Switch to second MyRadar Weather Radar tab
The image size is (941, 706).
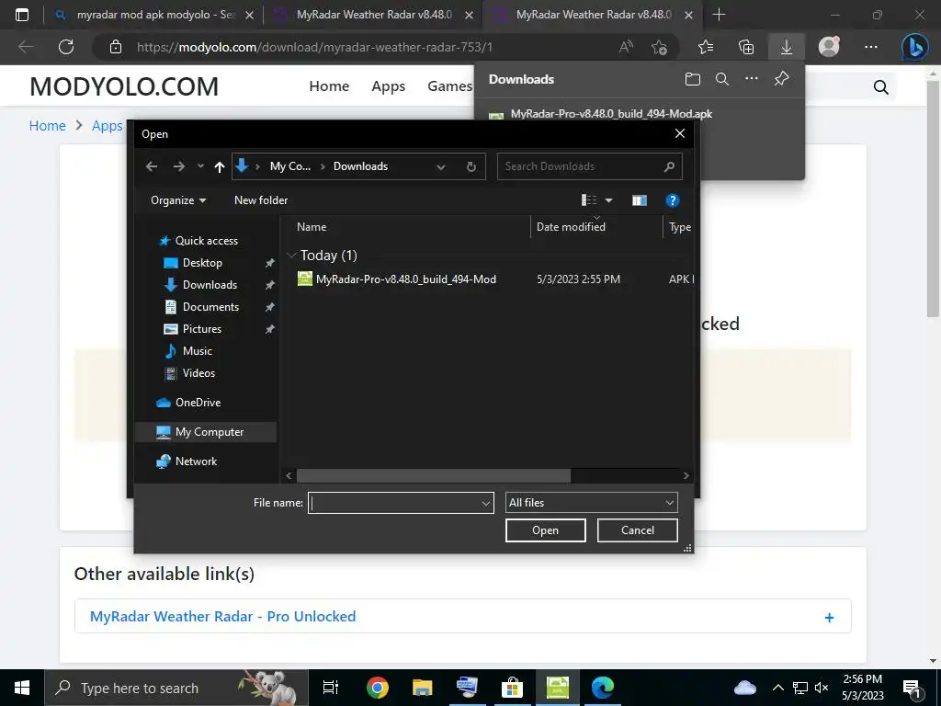pos(373,15)
